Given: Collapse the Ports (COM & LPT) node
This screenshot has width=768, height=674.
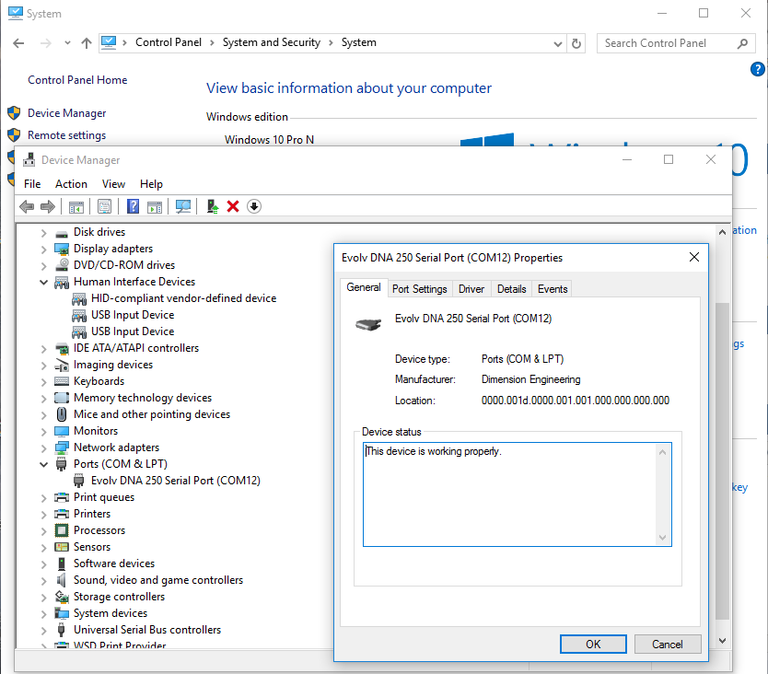Looking at the screenshot, I should tap(43, 464).
